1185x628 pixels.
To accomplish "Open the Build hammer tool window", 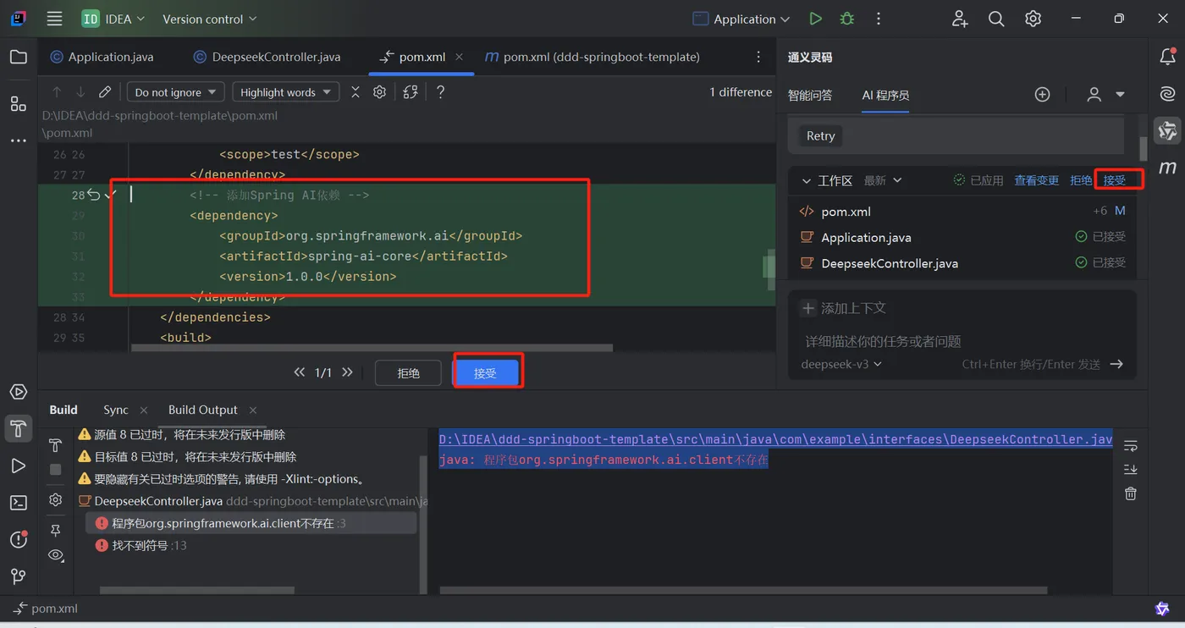I will [18, 428].
